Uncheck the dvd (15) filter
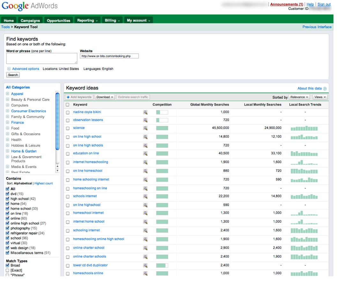 click(x=7, y=194)
